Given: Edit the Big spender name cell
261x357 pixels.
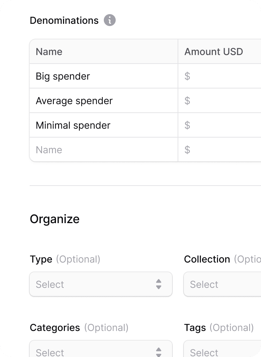Looking at the screenshot, I should pyautogui.click(x=104, y=76).
